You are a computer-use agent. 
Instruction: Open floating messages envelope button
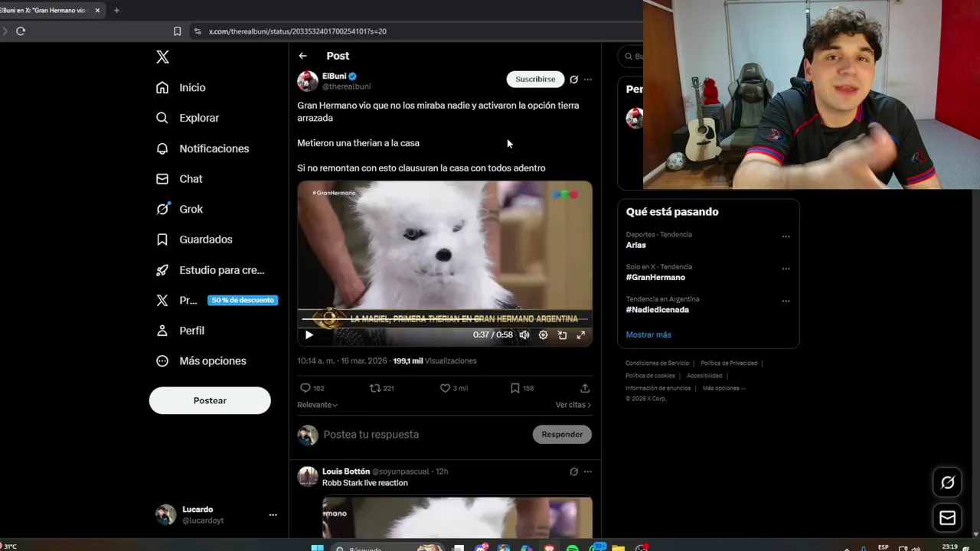click(948, 518)
